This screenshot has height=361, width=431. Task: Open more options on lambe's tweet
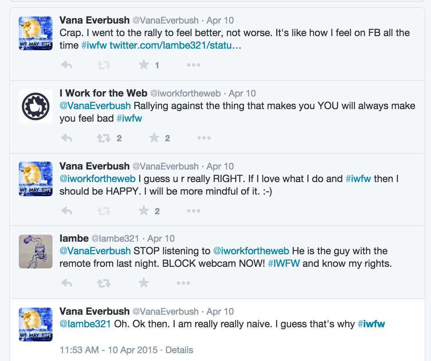pos(183,283)
